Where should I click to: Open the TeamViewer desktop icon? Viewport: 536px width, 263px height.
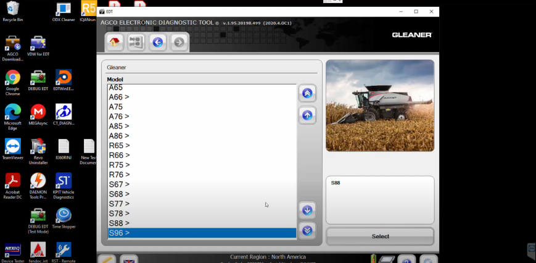[x=13, y=149]
